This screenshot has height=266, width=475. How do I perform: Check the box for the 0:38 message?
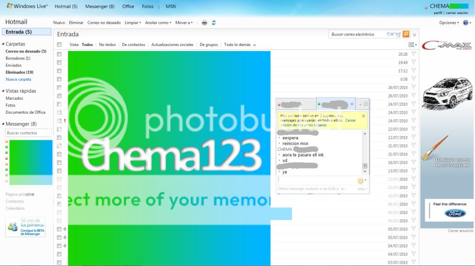[59, 79]
